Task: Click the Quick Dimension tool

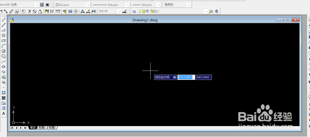Action: click(x=47, y=11)
